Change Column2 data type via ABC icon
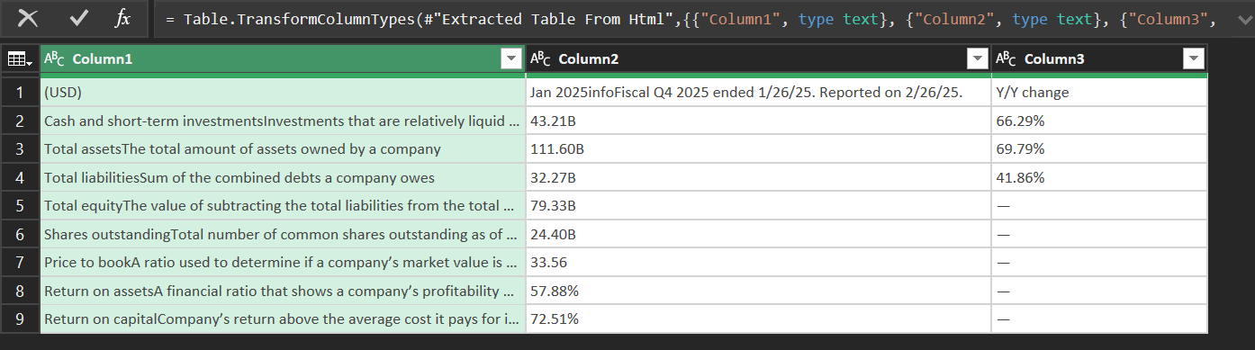Screen dimensions: 1255x350 pyautogui.click(x=540, y=59)
